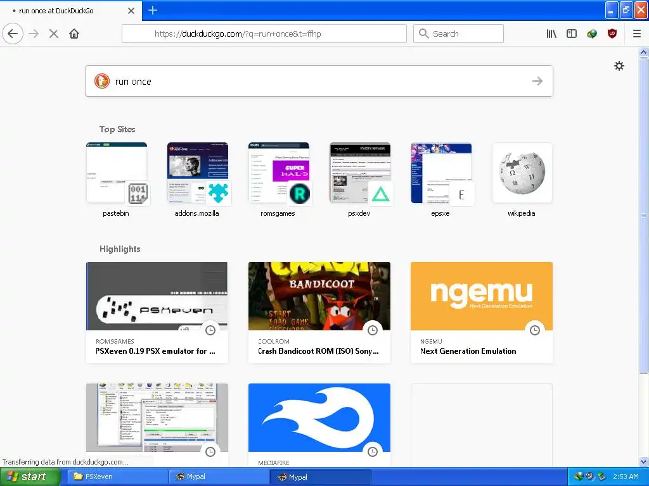This screenshot has height=486, width=649.
Task: Open the uBlock Origin shield icon
Action: 612,34
